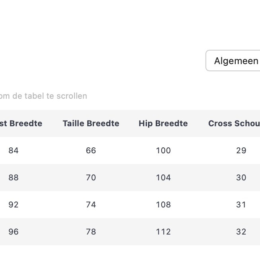Click the Cross Schouder column header
Screen dimensions: 260x260
234,123
